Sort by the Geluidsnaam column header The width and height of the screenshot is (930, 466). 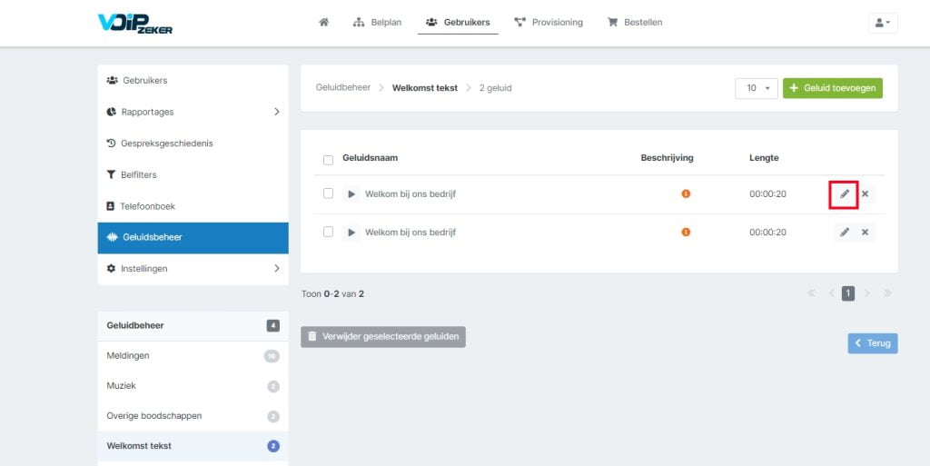point(371,158)
